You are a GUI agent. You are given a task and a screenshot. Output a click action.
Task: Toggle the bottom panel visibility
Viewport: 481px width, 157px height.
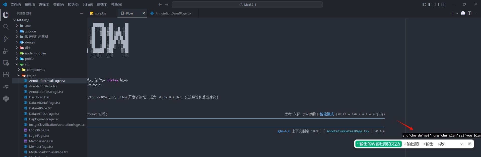click(x=437, y=4)
